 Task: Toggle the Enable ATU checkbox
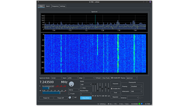[112, 88]
